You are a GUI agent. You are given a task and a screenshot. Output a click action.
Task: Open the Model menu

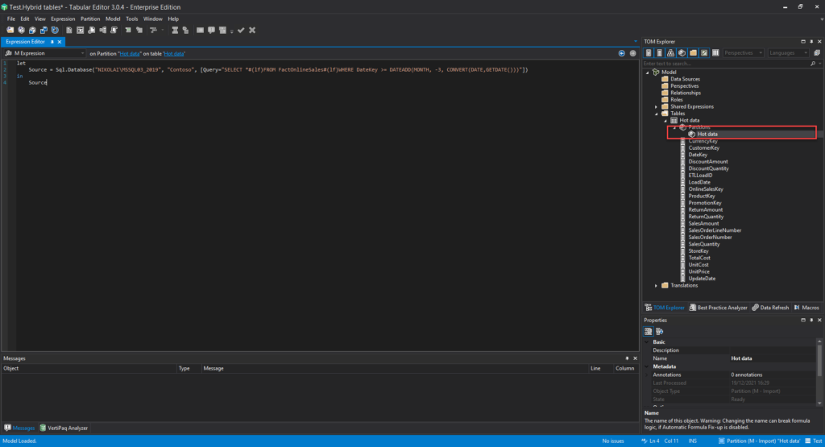tap(113, 19)
